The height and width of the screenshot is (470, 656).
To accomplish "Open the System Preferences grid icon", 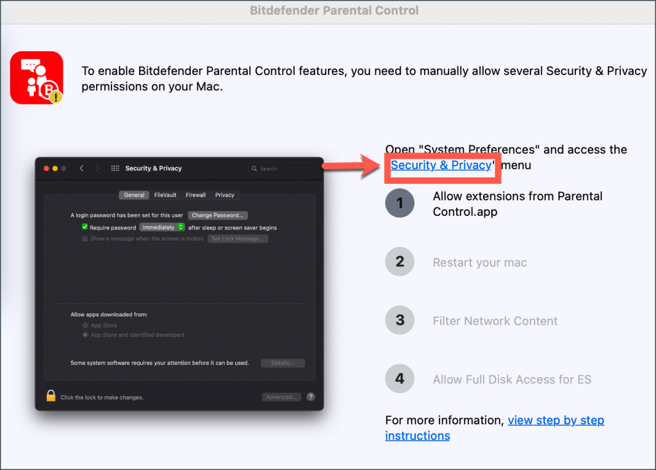I will 114,168.
